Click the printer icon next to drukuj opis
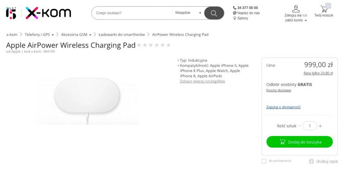Screen dimensions: 343x169 311,161
